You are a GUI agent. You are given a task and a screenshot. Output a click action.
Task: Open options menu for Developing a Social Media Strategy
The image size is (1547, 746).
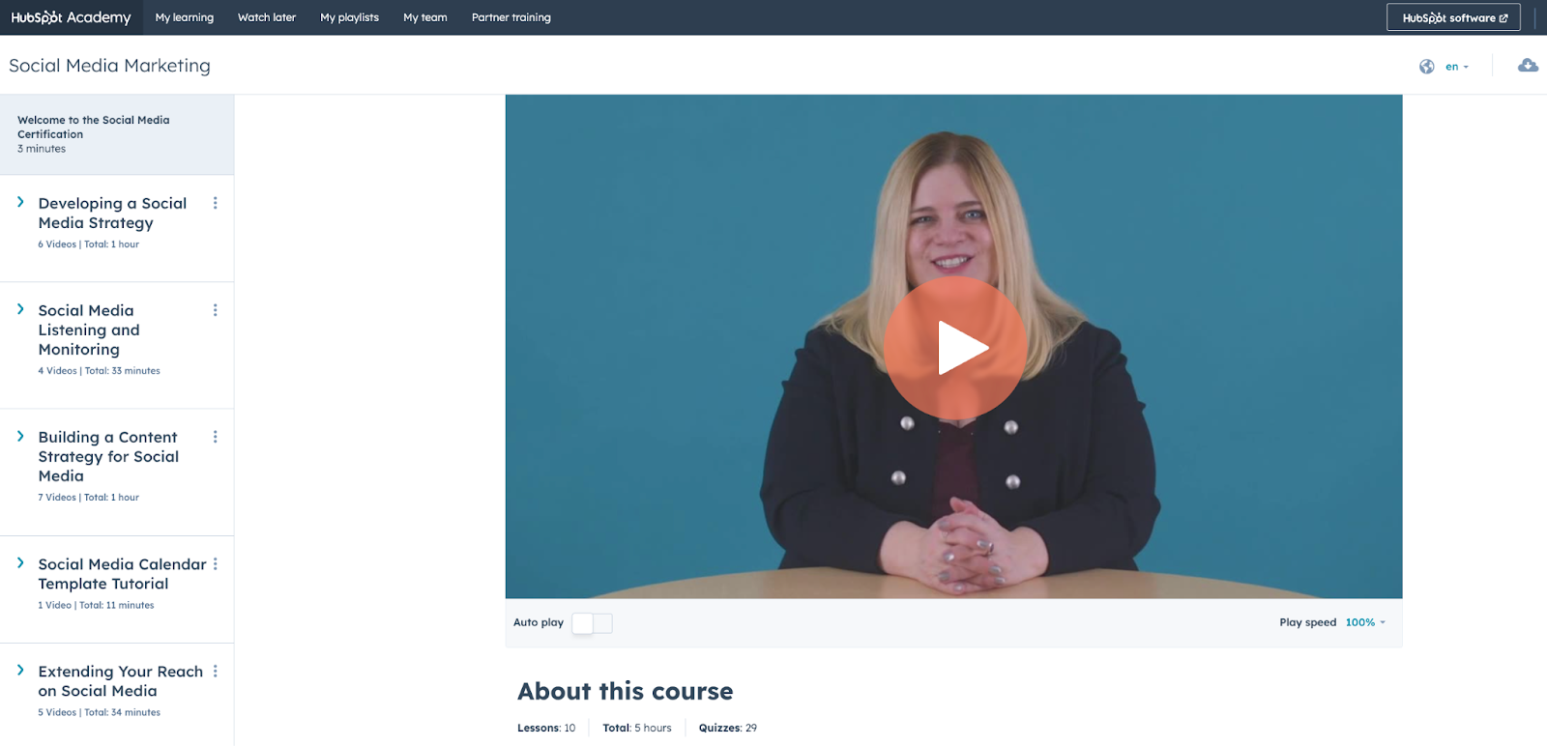coord(215,203)
